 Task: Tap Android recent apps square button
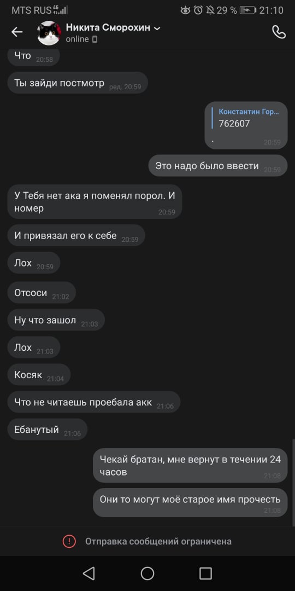[x=205, y=573]
